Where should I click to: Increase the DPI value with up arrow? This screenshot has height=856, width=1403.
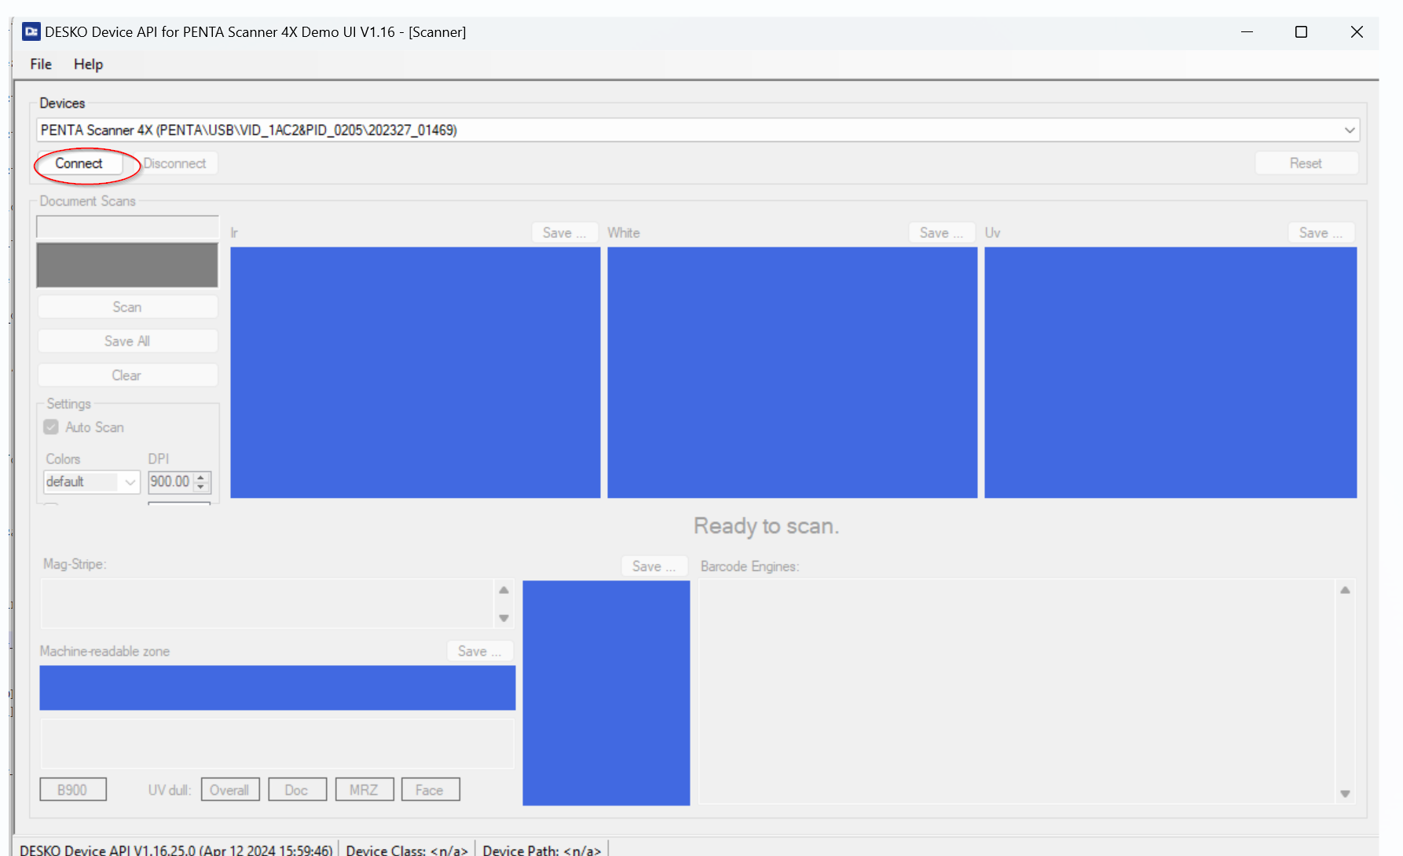tap(201, 477)
